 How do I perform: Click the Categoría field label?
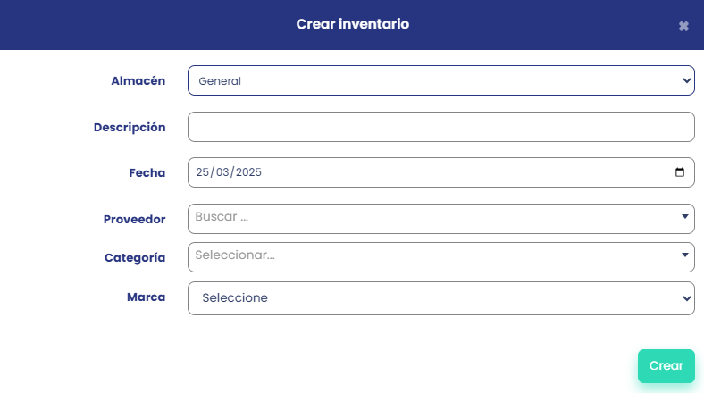coord(135,257)
